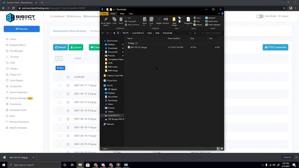This screenshot has height=168, width=299.
Task: Click the Copy ribbon icon
Action: click(114, 21)
